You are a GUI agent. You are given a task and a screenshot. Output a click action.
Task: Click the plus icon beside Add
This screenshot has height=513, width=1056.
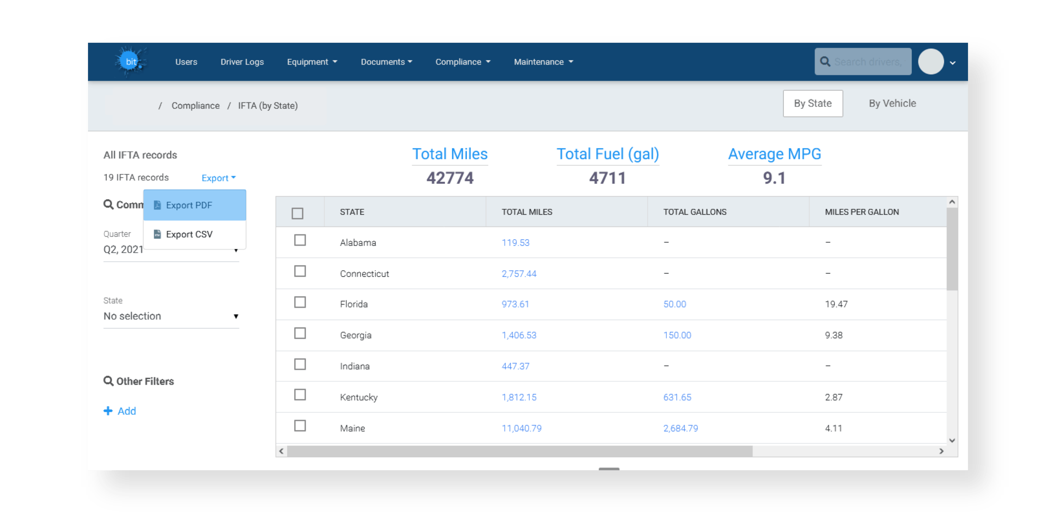coord(108,411)
